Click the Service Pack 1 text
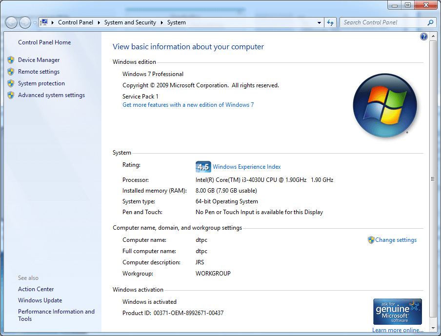441x336 pixels. [x=140, y=97]
